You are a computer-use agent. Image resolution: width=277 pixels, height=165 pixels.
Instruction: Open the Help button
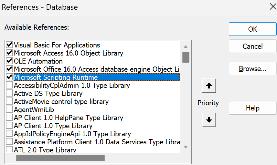click(x=252, y=108)
